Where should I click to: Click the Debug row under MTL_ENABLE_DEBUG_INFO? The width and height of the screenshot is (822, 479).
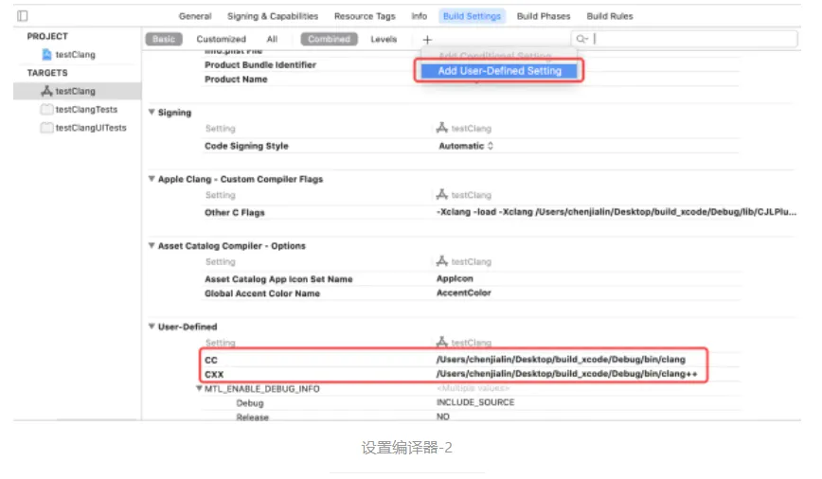tap(250, 403)
